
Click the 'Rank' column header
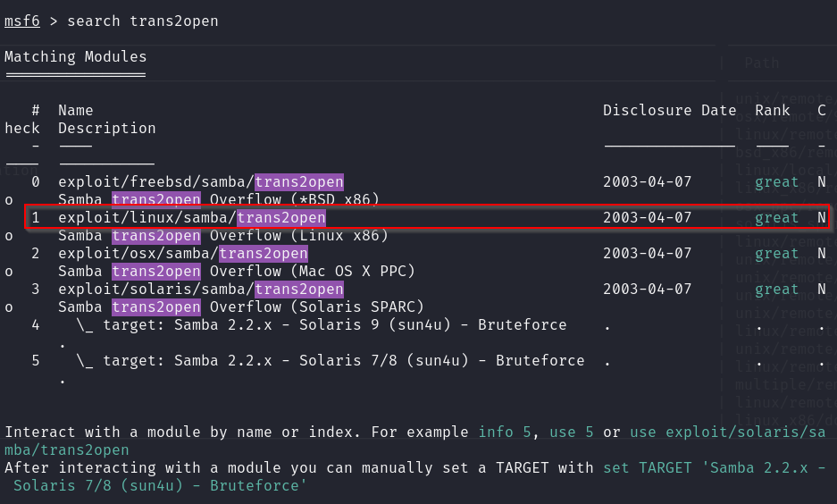point(772,111)
